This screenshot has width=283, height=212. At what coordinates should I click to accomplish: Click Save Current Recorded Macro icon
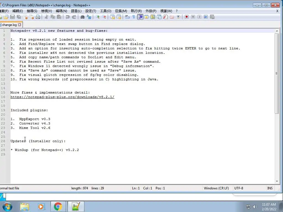[212, 17]
